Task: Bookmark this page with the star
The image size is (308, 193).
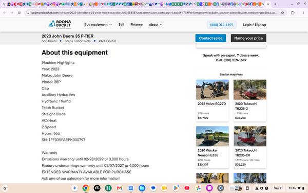Action: pyautogui.click(x=282, y=13)
